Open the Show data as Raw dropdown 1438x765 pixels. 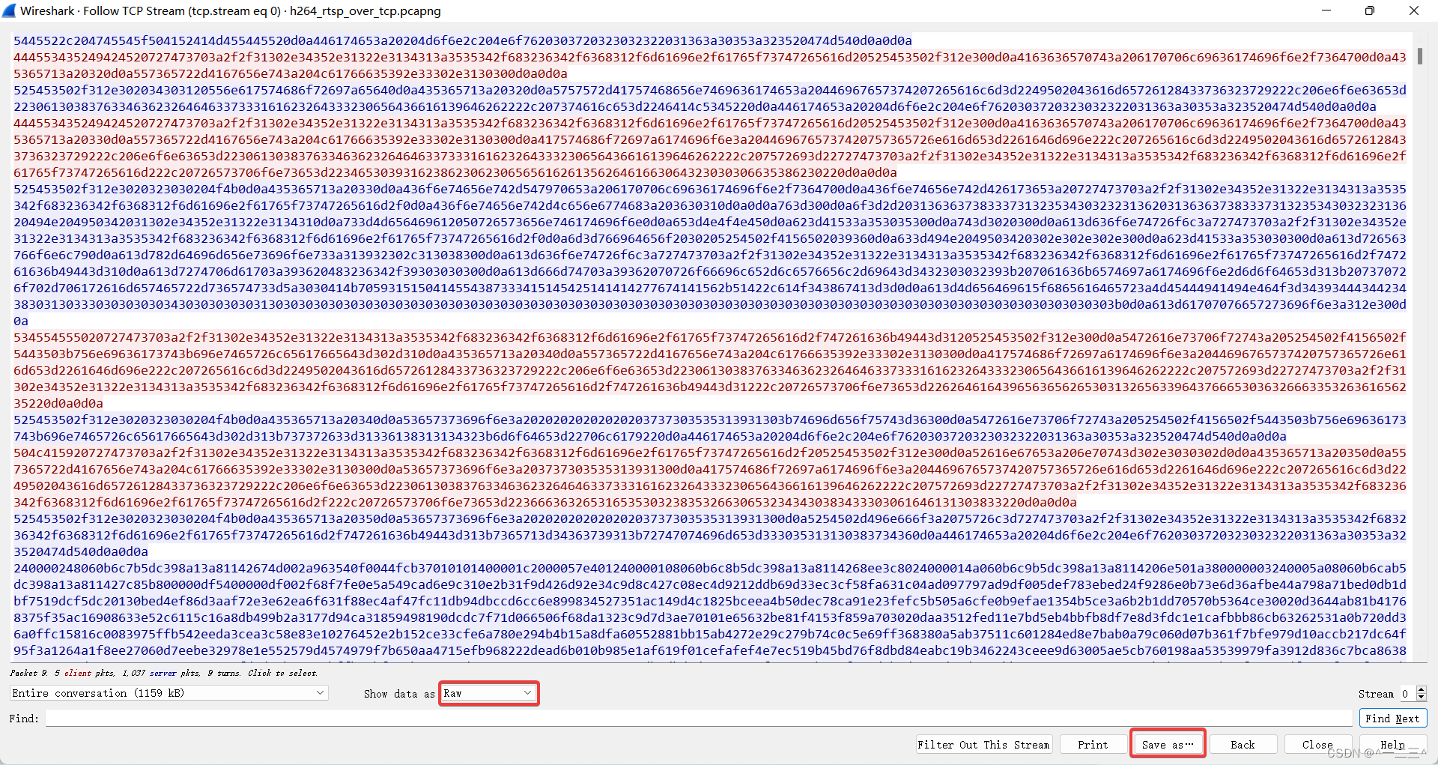(488, 693)
